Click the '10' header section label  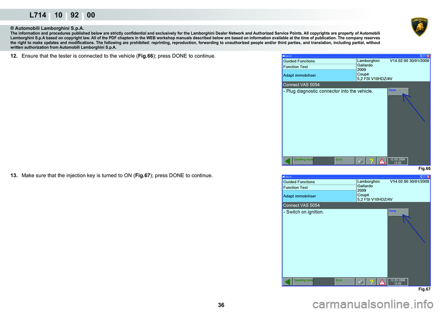[58, 15]
